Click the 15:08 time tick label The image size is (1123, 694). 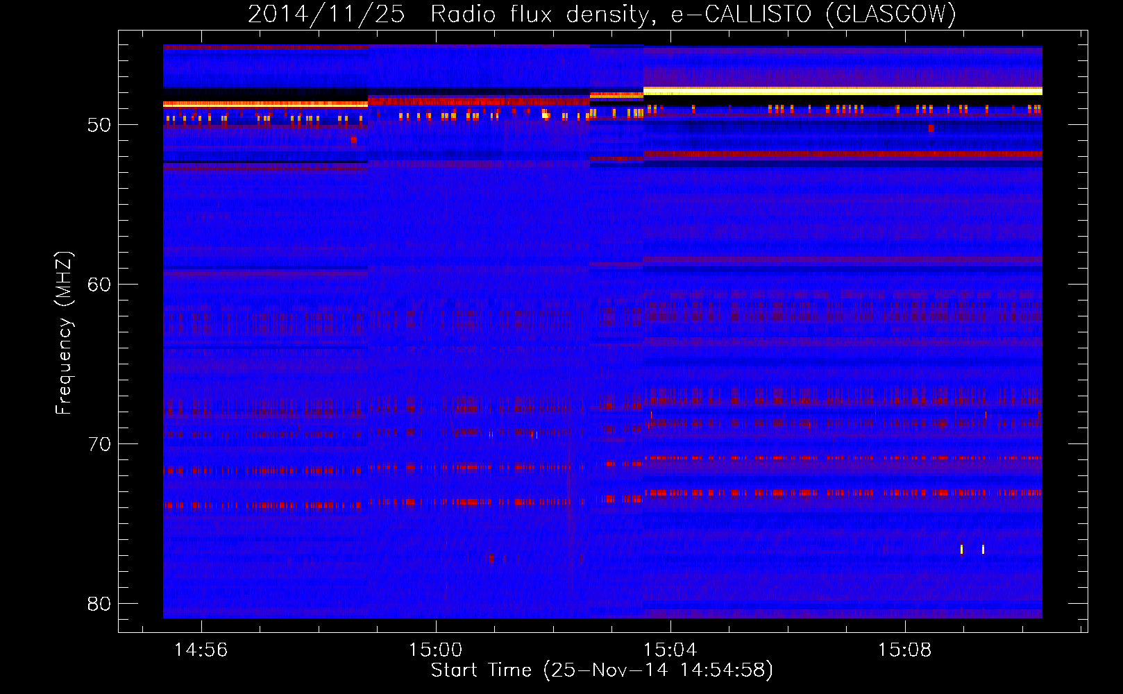(904, 650)
